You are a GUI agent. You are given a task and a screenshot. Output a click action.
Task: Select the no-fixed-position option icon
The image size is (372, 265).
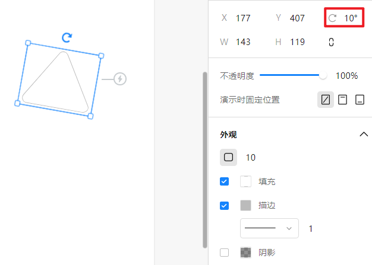(x=326, y=100)
